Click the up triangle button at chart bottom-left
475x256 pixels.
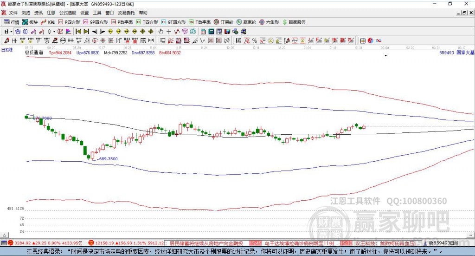pos(4,235)
